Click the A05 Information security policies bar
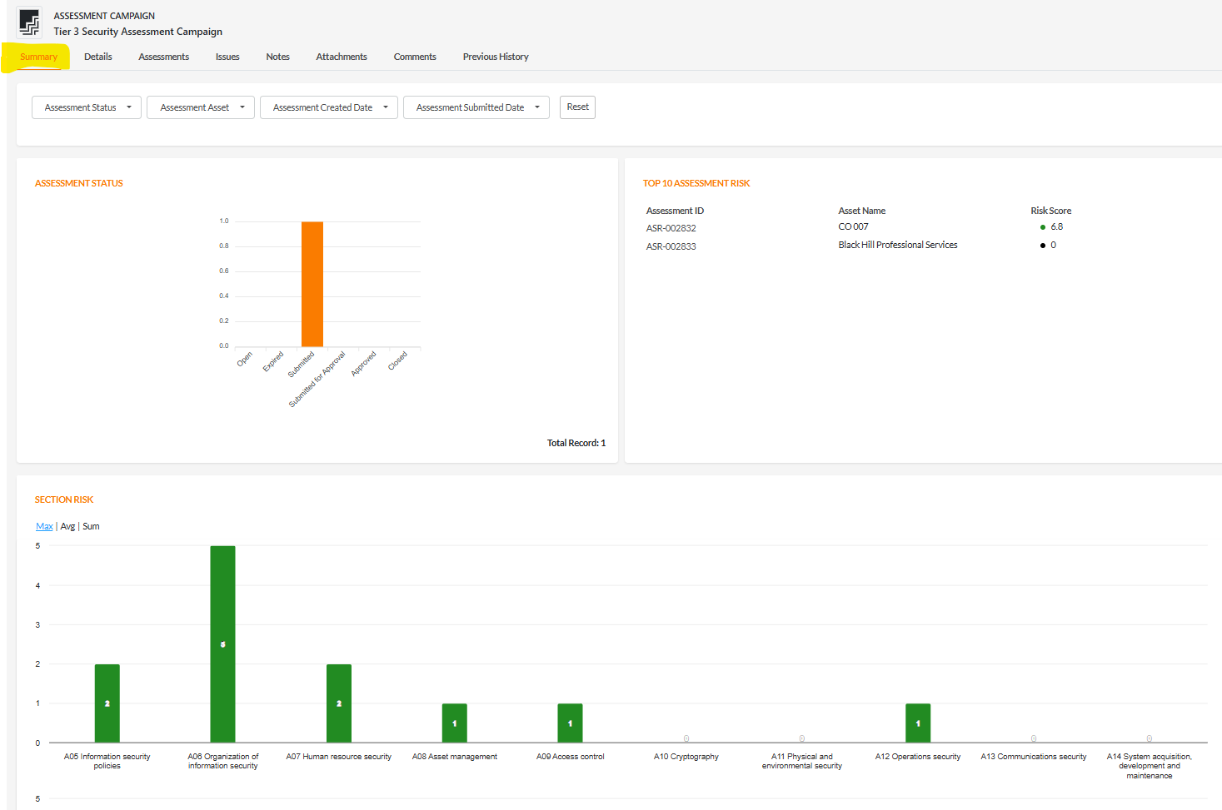 pos(107,703)
